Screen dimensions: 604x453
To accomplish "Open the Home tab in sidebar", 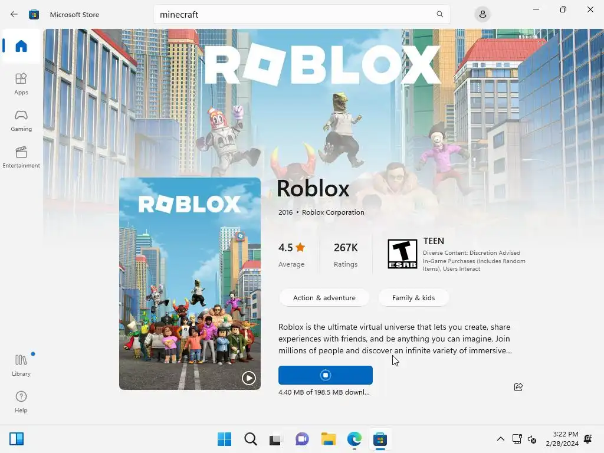I will tap(21, 46).
